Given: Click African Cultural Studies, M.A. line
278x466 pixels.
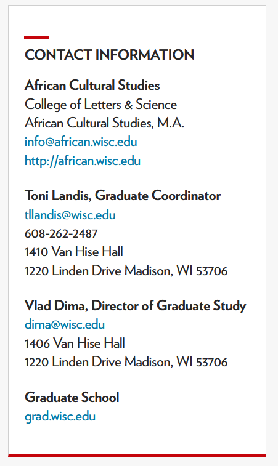Looking at the screenshot, I should point(104,123).
